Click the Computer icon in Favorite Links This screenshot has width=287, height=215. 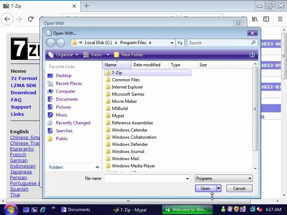tap(50, 91)
